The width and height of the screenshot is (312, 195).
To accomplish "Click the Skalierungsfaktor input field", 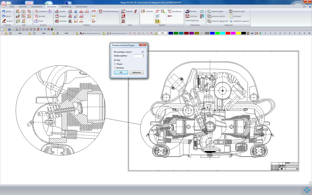I will [x=139, y=56].
